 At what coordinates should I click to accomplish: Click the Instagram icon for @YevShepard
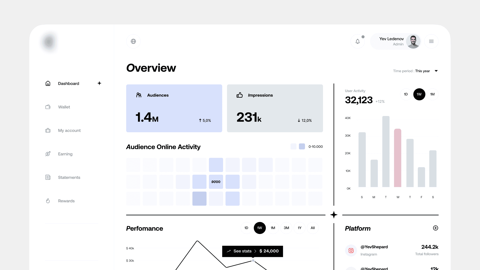click(351, 250)
